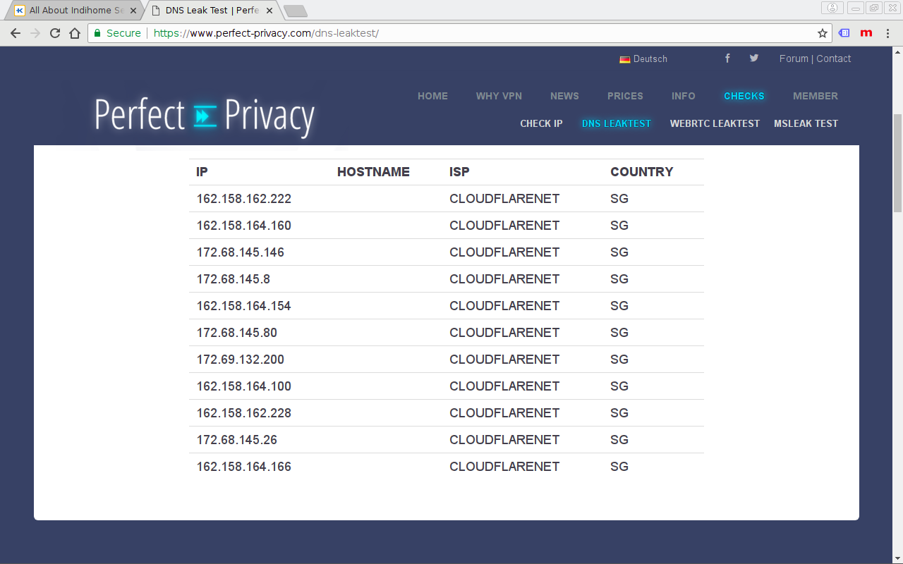Close the 'All About Indihome' tab

133,11
